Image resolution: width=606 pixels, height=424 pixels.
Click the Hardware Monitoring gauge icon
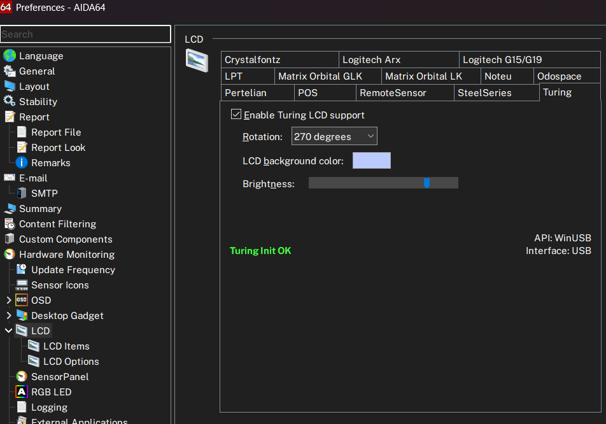[10, 254]
